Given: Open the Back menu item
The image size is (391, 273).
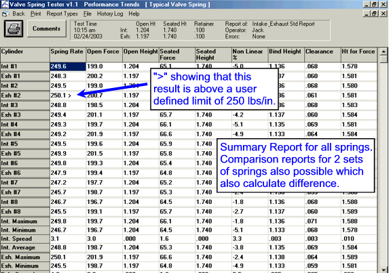Looking at the screenshot, I should [18, 14].
